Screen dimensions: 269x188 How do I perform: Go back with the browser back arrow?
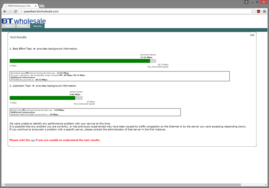(x=5, y=12)
